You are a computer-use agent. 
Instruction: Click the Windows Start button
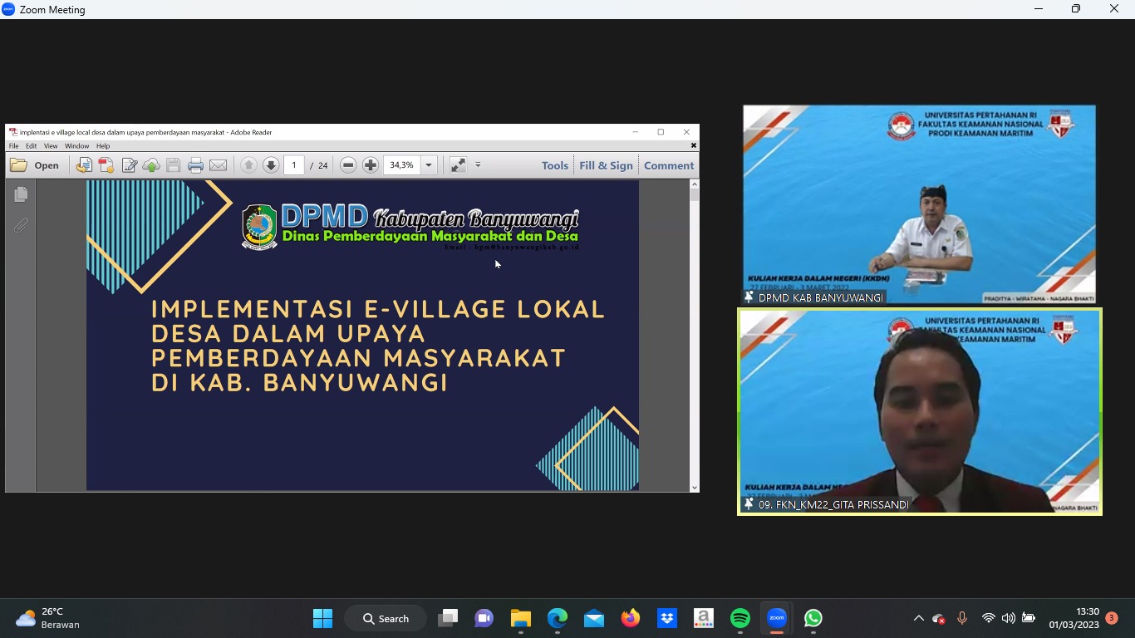[322, 618]
